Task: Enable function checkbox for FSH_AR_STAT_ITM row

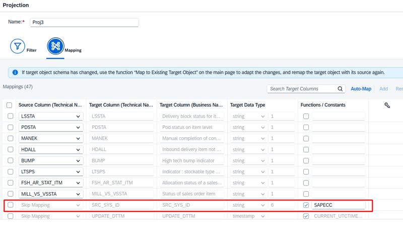Action: coord(306,183)
